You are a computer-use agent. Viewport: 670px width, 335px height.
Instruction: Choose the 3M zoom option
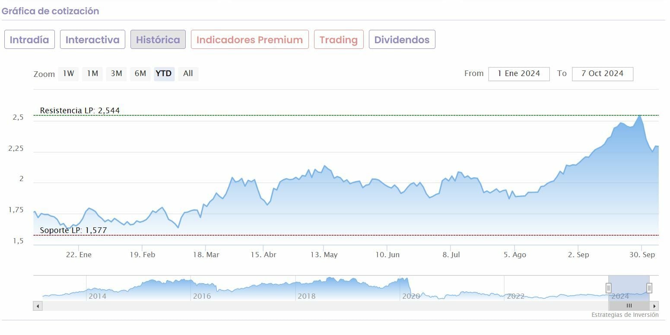[x=116, y=73]
